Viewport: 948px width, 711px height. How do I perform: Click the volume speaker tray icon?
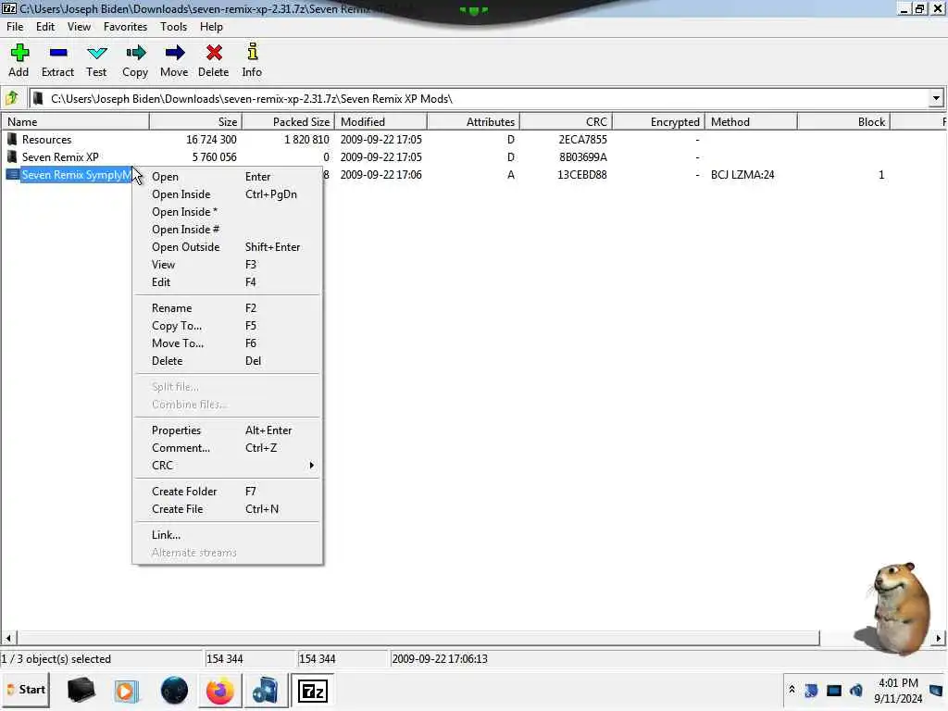point(856,690)
